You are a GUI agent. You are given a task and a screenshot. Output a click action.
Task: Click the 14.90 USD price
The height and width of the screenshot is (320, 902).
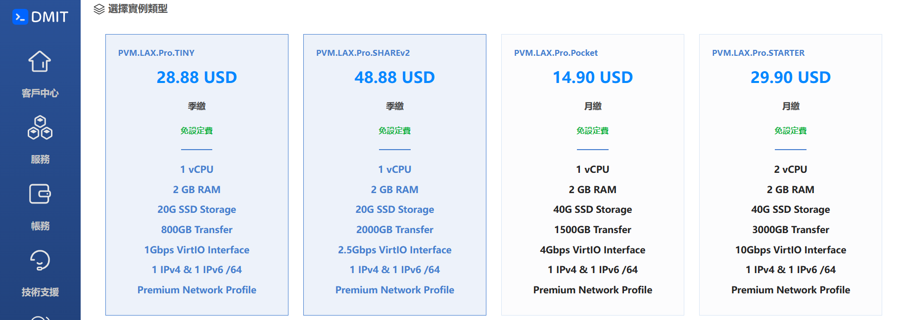coord(593,78)
